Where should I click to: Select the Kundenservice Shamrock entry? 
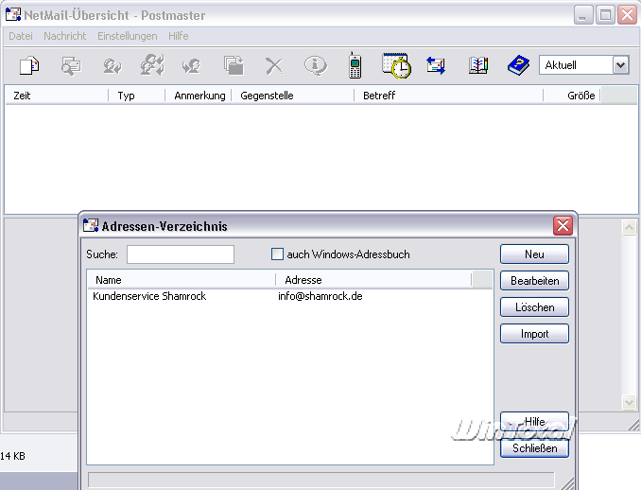(149, 296)
